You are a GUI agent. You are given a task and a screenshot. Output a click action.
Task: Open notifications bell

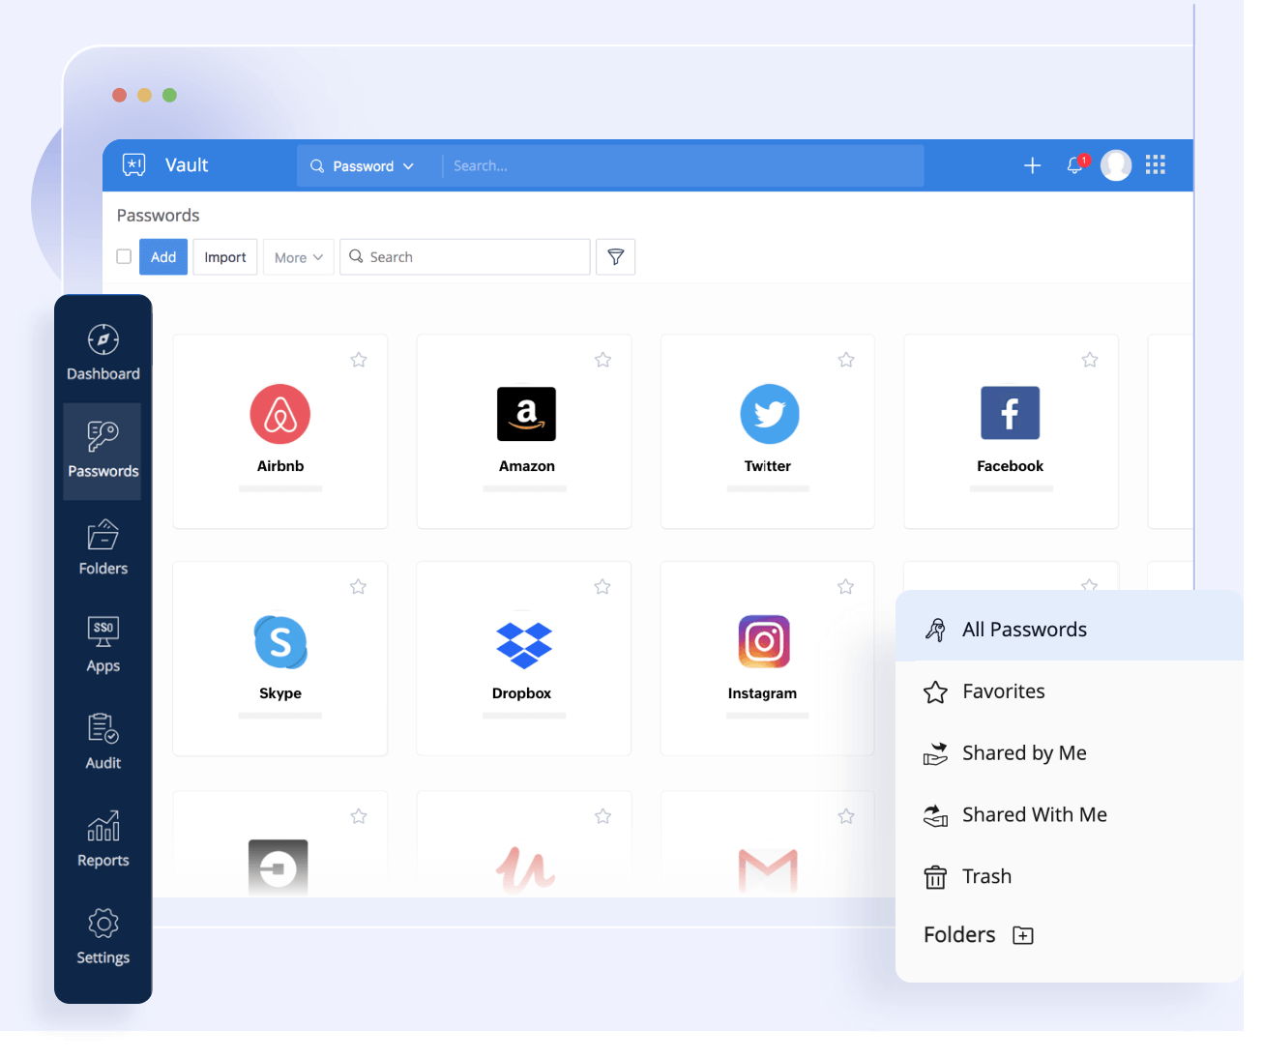coord(1074,165)
